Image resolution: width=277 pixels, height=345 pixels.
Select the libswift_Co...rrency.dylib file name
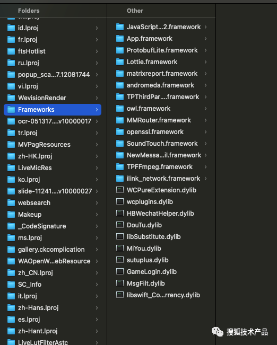pyautogui.click(x=163, y=295)
